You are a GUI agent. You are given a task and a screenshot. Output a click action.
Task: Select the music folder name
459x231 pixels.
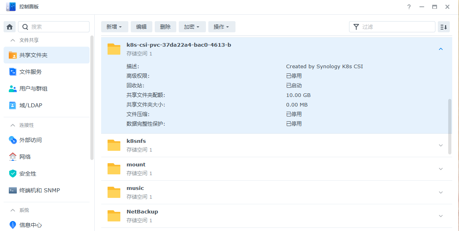click(x=135, y=188)
